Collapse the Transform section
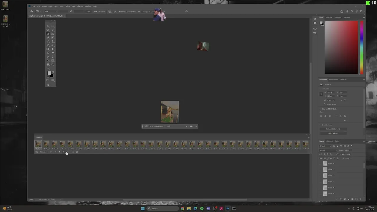 (320, 89)
